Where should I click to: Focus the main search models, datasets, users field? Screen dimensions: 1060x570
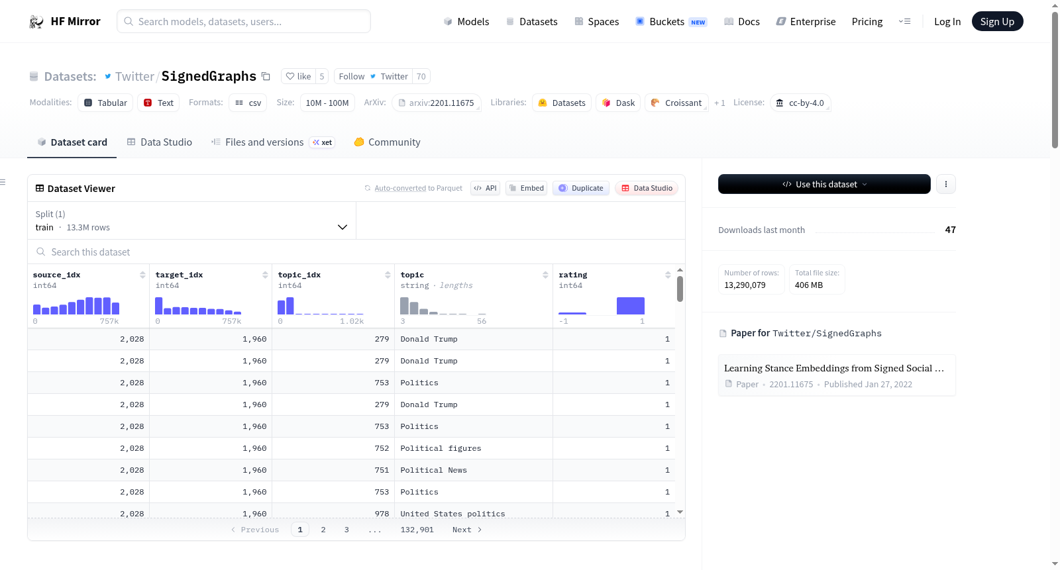244,21
